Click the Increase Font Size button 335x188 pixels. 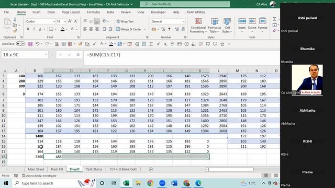[70, 21]
